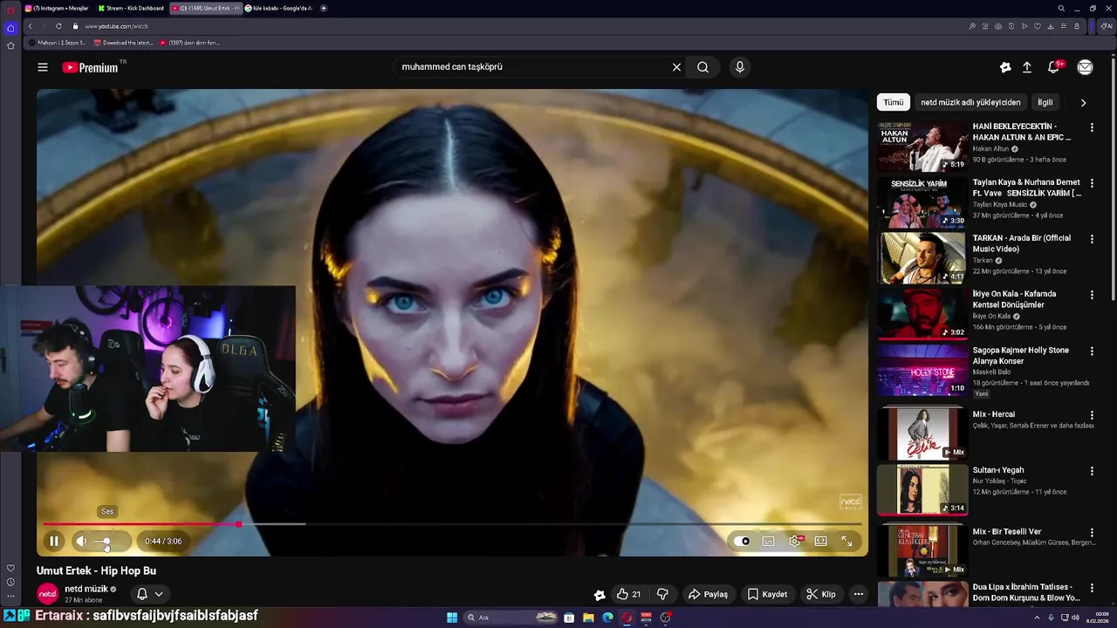Go to YouTube Premium home logo
1117x628 pixels.
coord(90,67)
